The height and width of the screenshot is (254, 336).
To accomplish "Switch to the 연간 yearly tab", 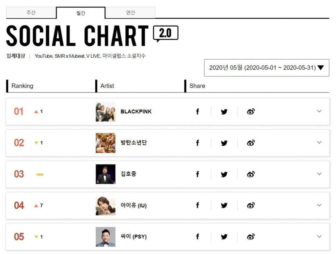I will pyautogui.click(x=131, y=13).
